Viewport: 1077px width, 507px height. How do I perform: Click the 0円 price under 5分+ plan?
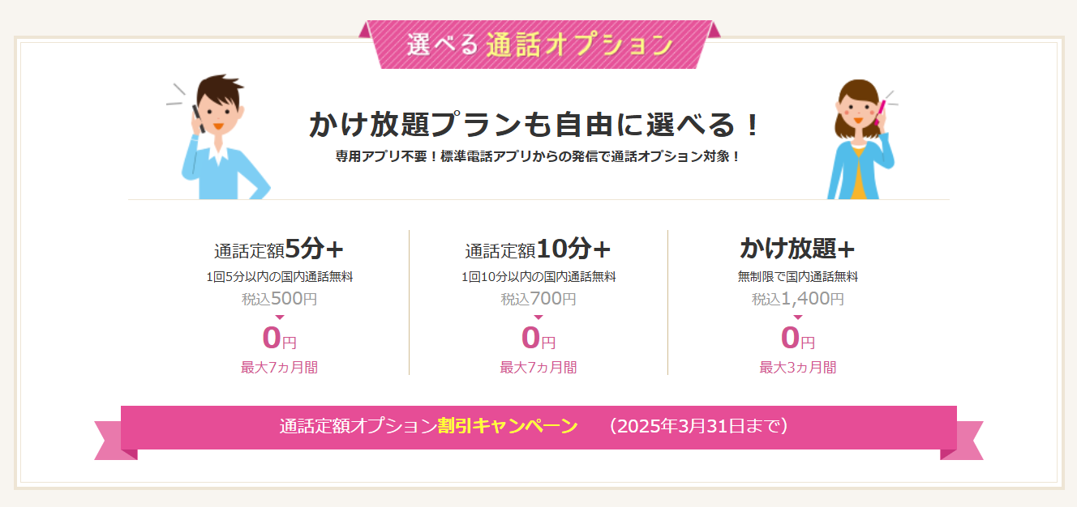click(279, 337)
